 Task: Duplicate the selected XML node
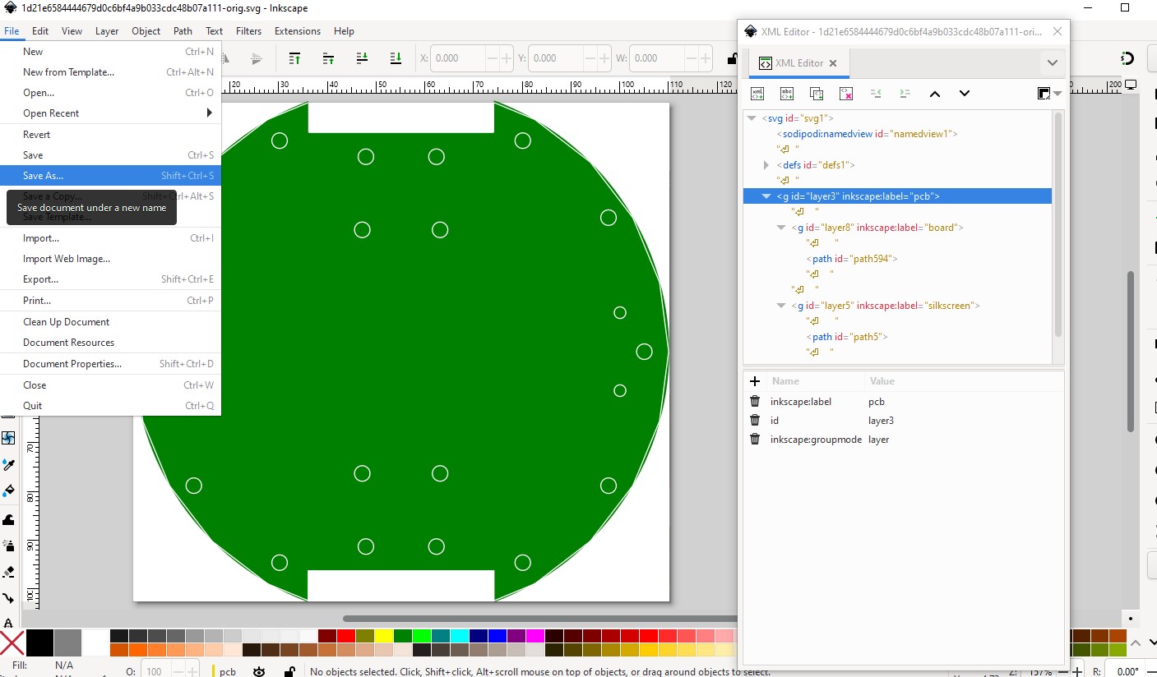point(817,94)
